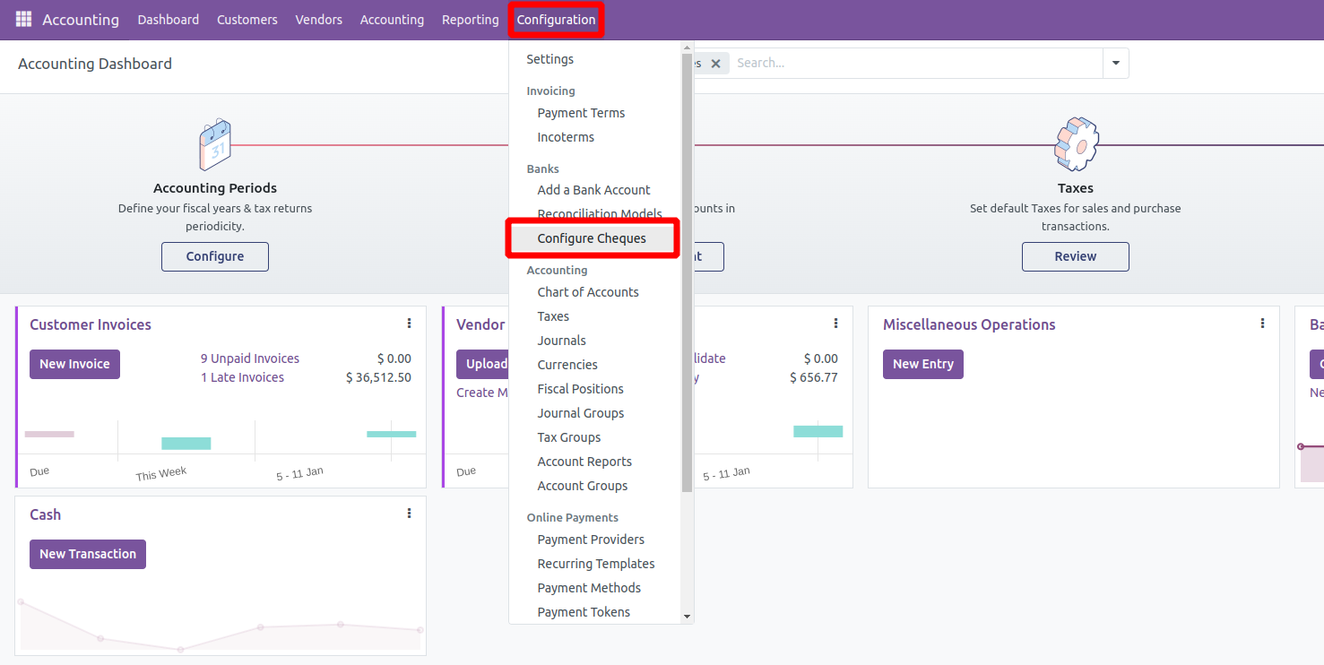Open the 9 Unpaid Invoices link
The width and height of the screenshot is (1324, 665).
coord(250,358)
